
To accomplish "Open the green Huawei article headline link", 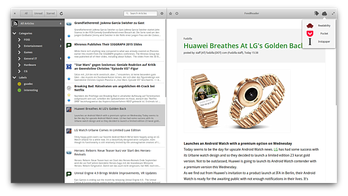I will 243,45.
